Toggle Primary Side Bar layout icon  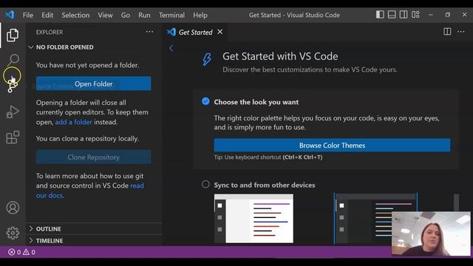[380, 15]
